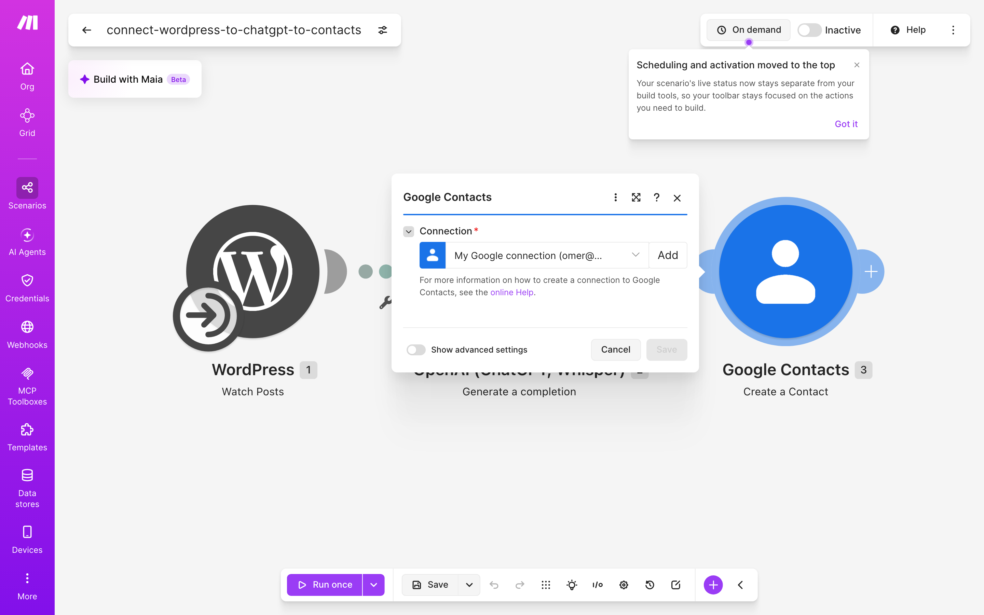Viewport: 984px width, 615px height.
Task: Click the WordPress Watch Posts module
Action: (252, 272)
